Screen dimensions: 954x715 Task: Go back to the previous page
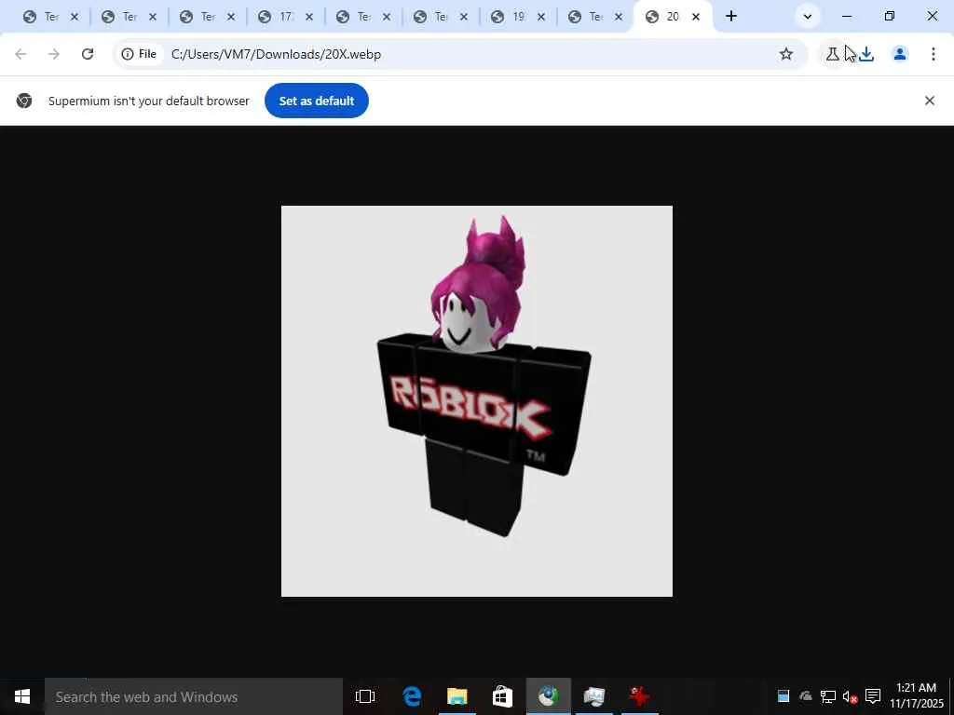(x=20, y=54)
